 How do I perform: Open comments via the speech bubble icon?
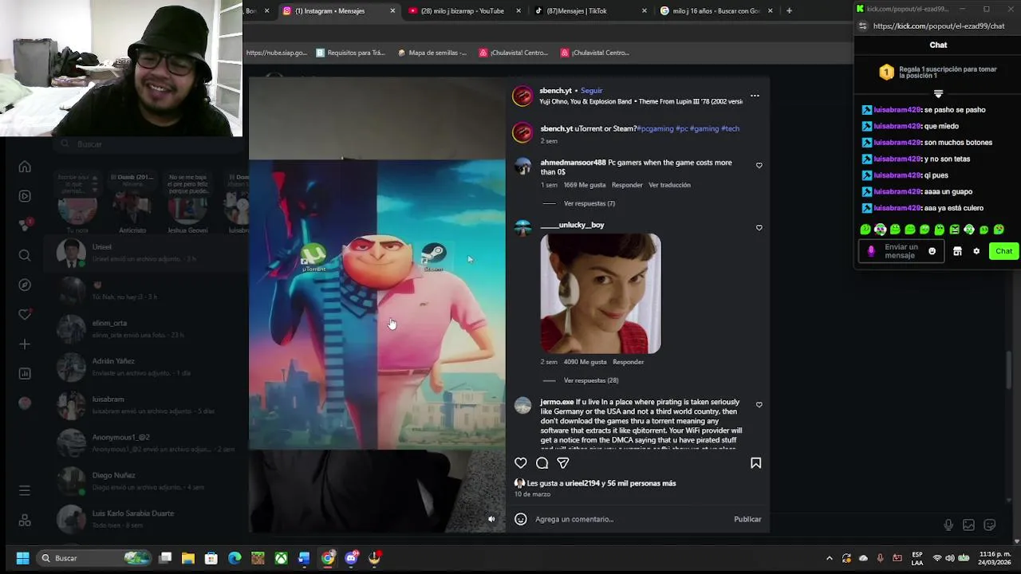coord(542,463)
